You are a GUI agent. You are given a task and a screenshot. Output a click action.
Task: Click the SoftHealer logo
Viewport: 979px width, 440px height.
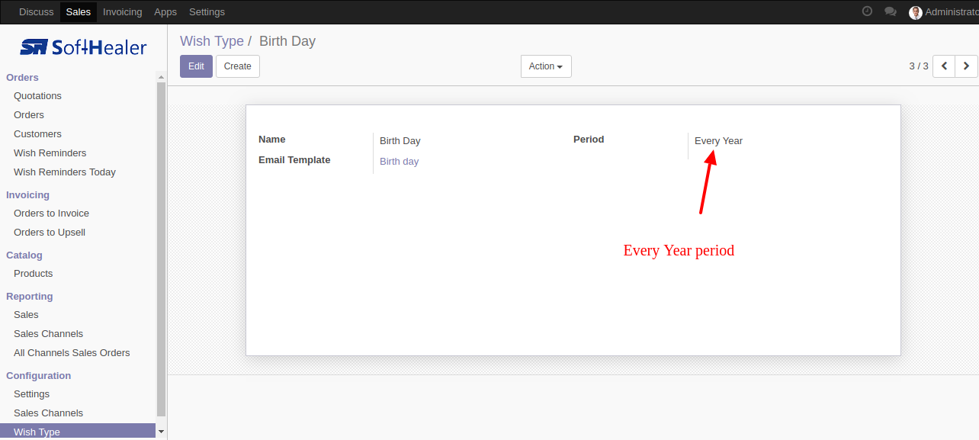pos(83,47)
